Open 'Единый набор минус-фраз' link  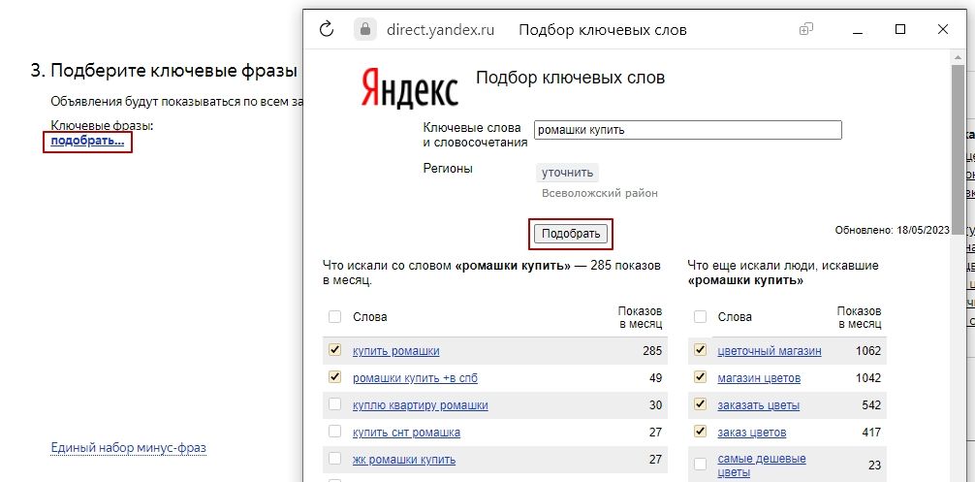pyautogui.click(x=128, y=448)
